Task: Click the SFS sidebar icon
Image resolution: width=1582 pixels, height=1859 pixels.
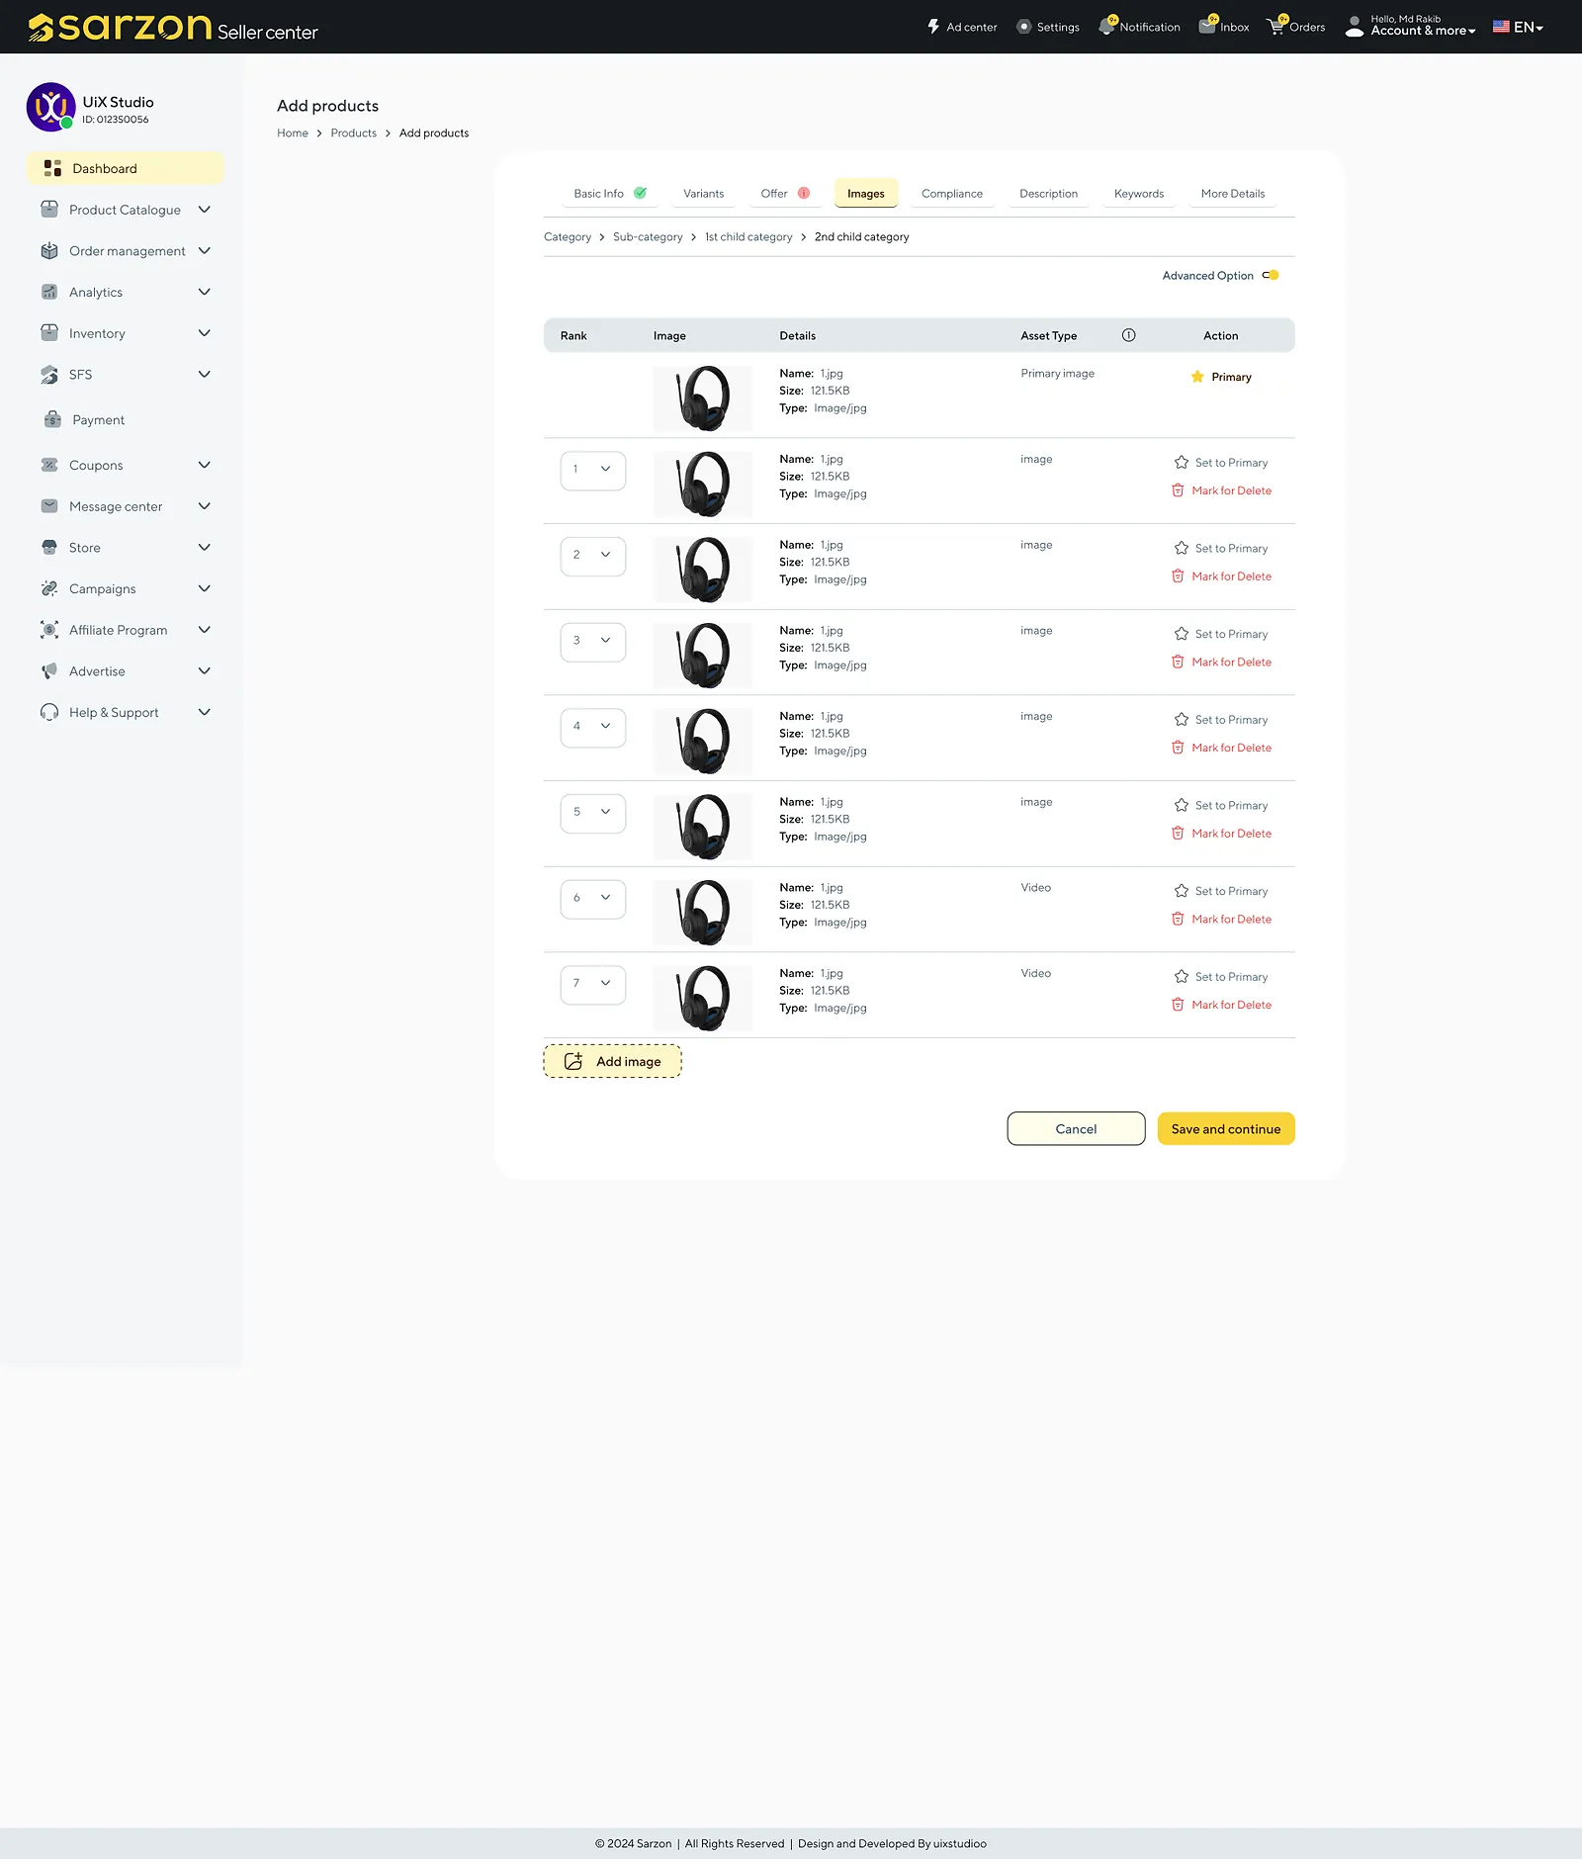Action: [x=49, y=375]
